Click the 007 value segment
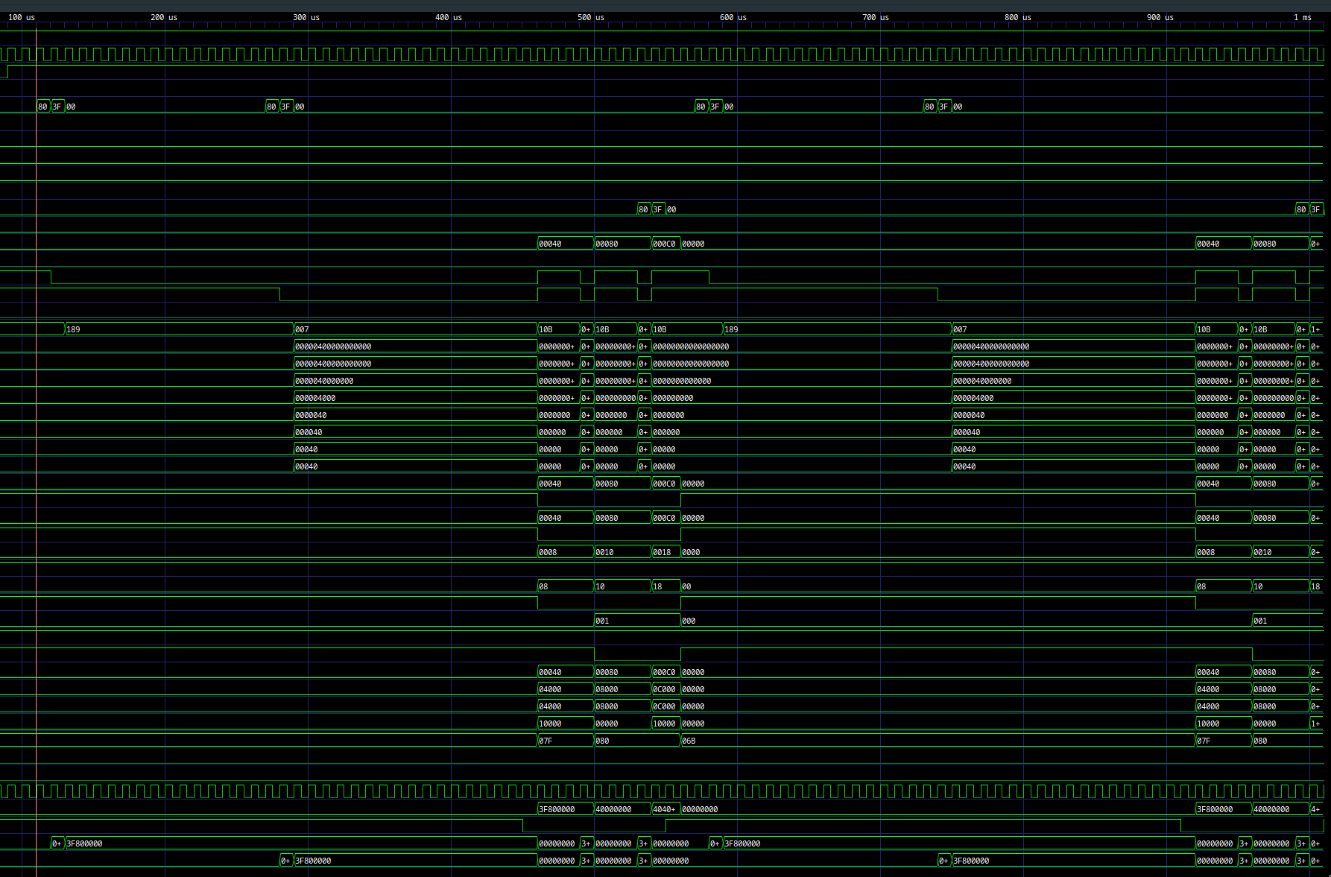The width and height of the screenshot is (1331, 877). (x=301, y=329)
